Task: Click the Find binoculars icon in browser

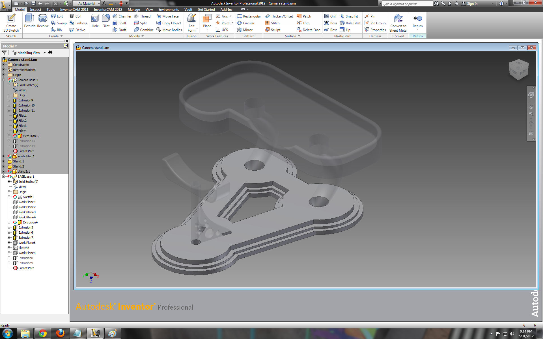Action: tap(50, 53)
